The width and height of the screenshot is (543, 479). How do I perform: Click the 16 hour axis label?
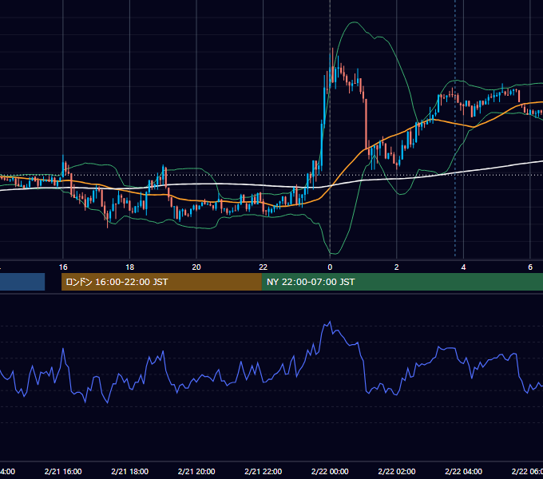63,267
